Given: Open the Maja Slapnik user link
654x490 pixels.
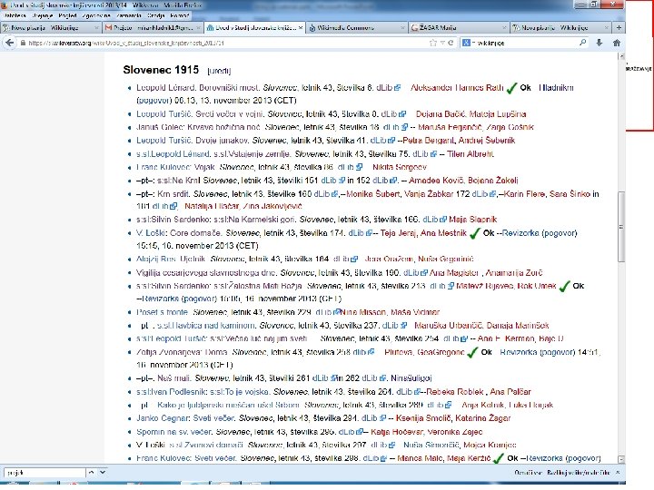Looking at the screenshot, I should 473,220.
